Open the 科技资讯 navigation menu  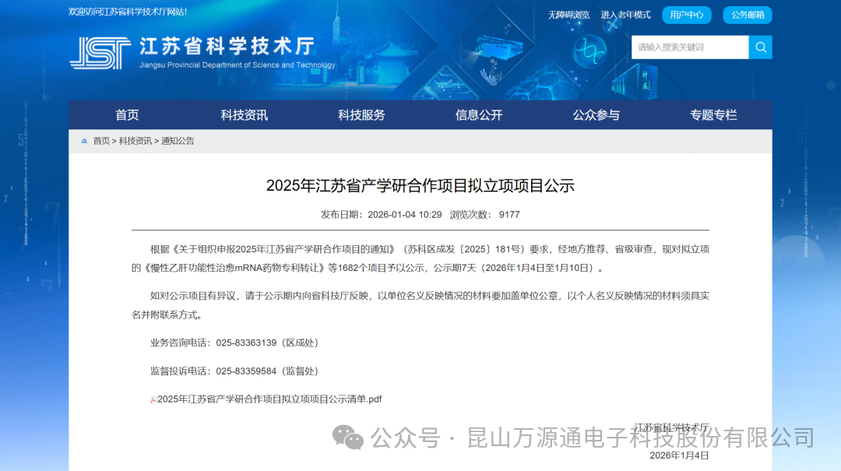pos(244,115)
